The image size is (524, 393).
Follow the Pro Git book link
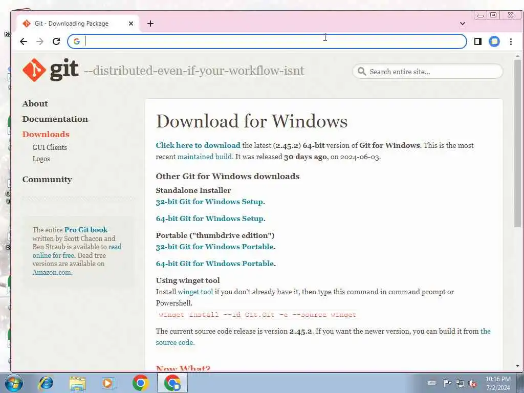click(86, 230)
